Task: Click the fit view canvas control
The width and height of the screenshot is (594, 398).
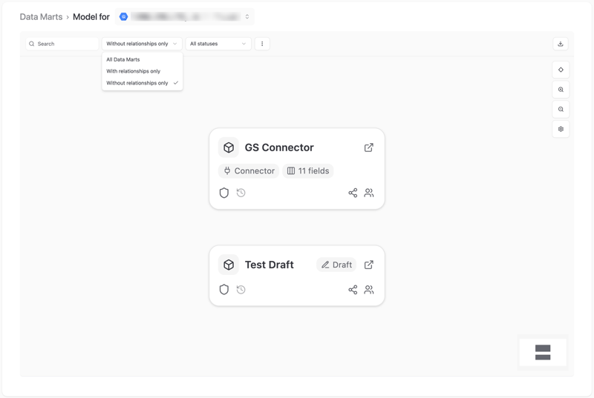Action: coord(561,70)
